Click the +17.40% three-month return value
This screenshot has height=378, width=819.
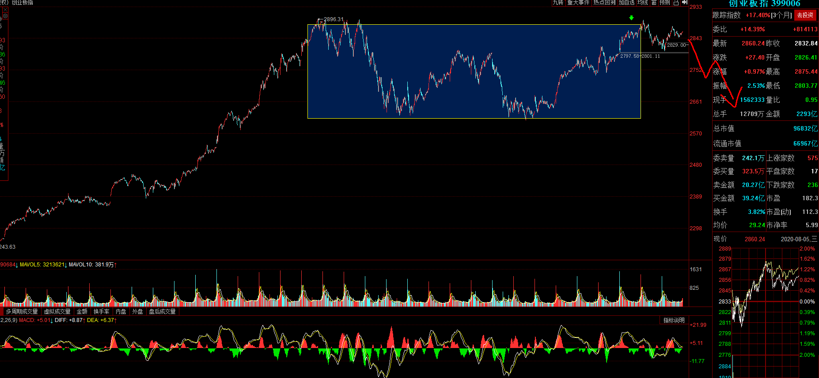(758, 15)
